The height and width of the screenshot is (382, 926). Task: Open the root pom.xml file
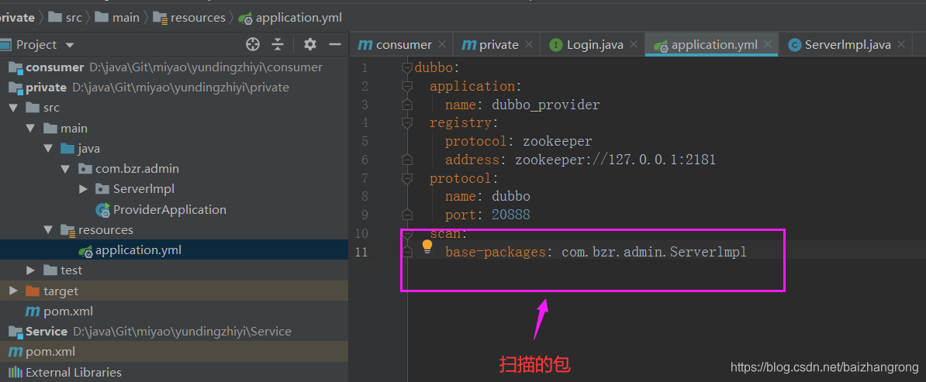[x=50, y=352]
